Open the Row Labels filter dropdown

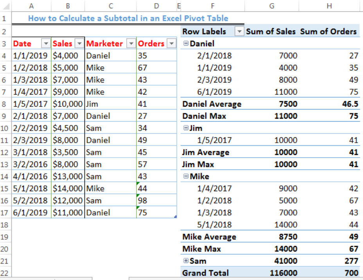[x=239, y=31]
